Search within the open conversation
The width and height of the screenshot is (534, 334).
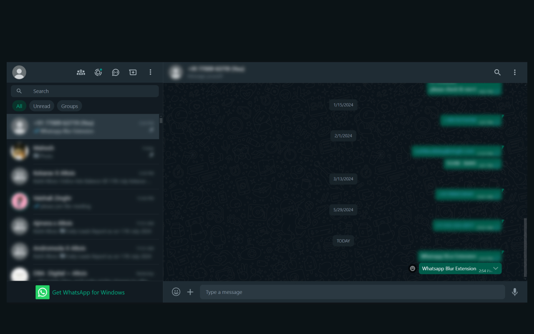click(x=497, y=72)
